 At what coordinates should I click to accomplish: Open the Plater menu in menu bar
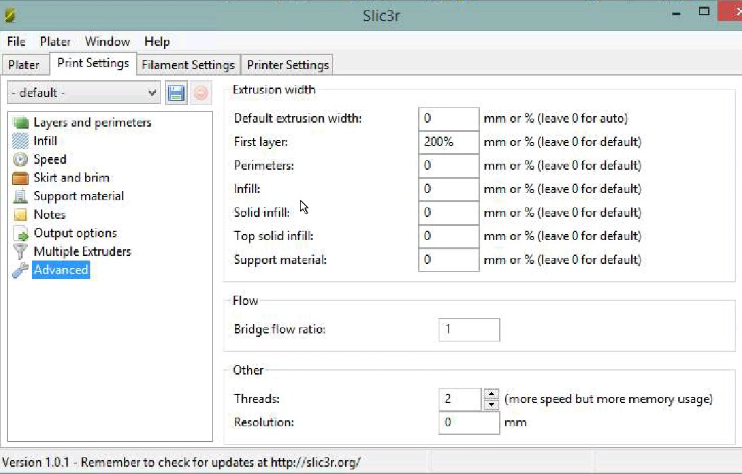click(x=55, y=42)
